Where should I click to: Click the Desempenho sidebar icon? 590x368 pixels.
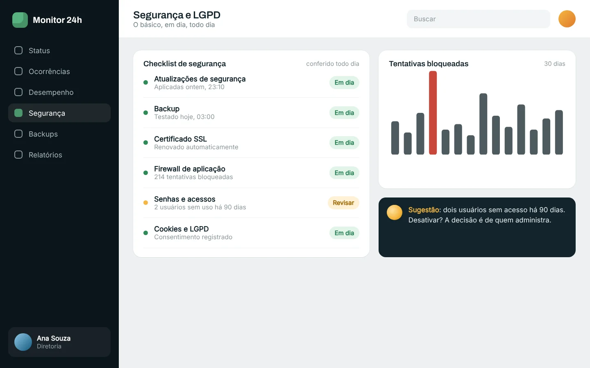coord(18,92)
